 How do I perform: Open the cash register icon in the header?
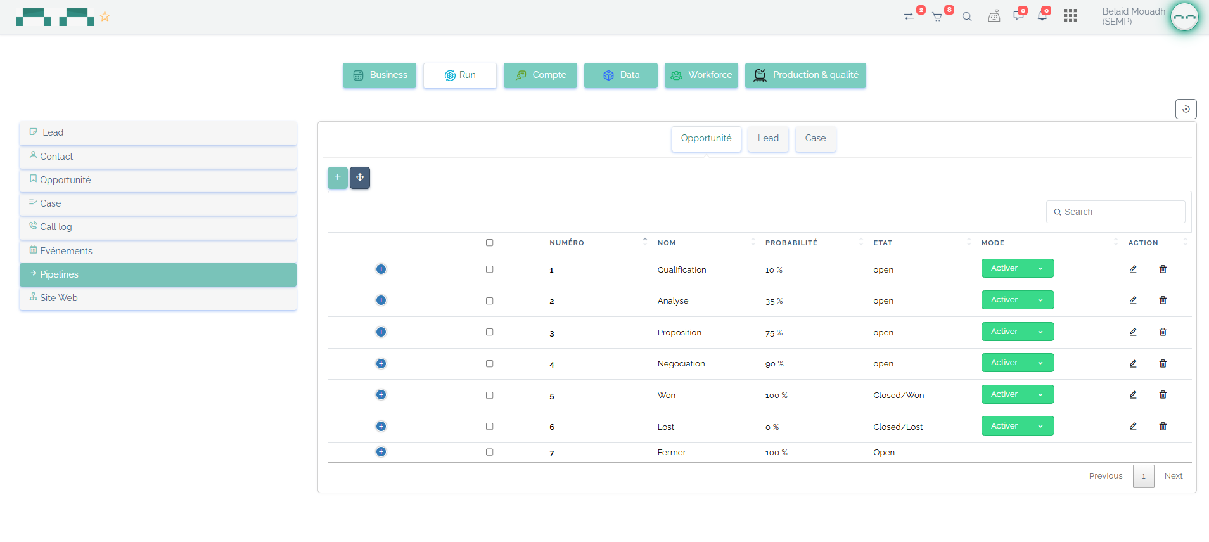point(994,16)
